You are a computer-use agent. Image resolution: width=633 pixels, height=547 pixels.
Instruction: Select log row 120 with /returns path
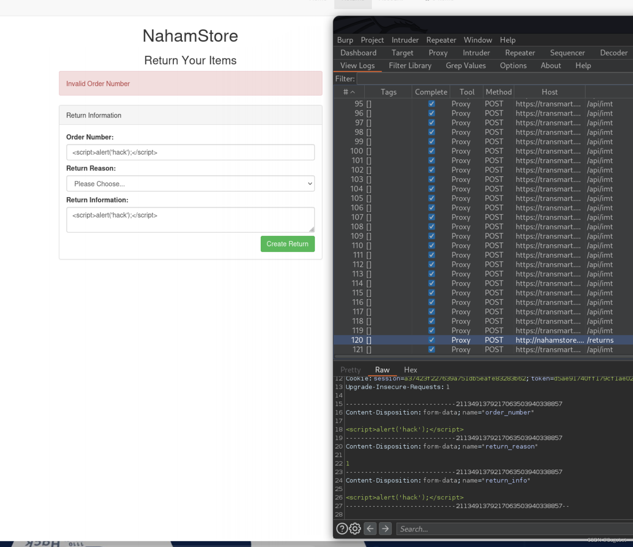coord(483,340)
